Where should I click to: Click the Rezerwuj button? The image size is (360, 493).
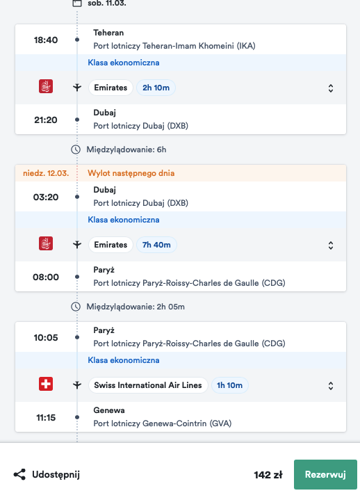pos(325,474)
